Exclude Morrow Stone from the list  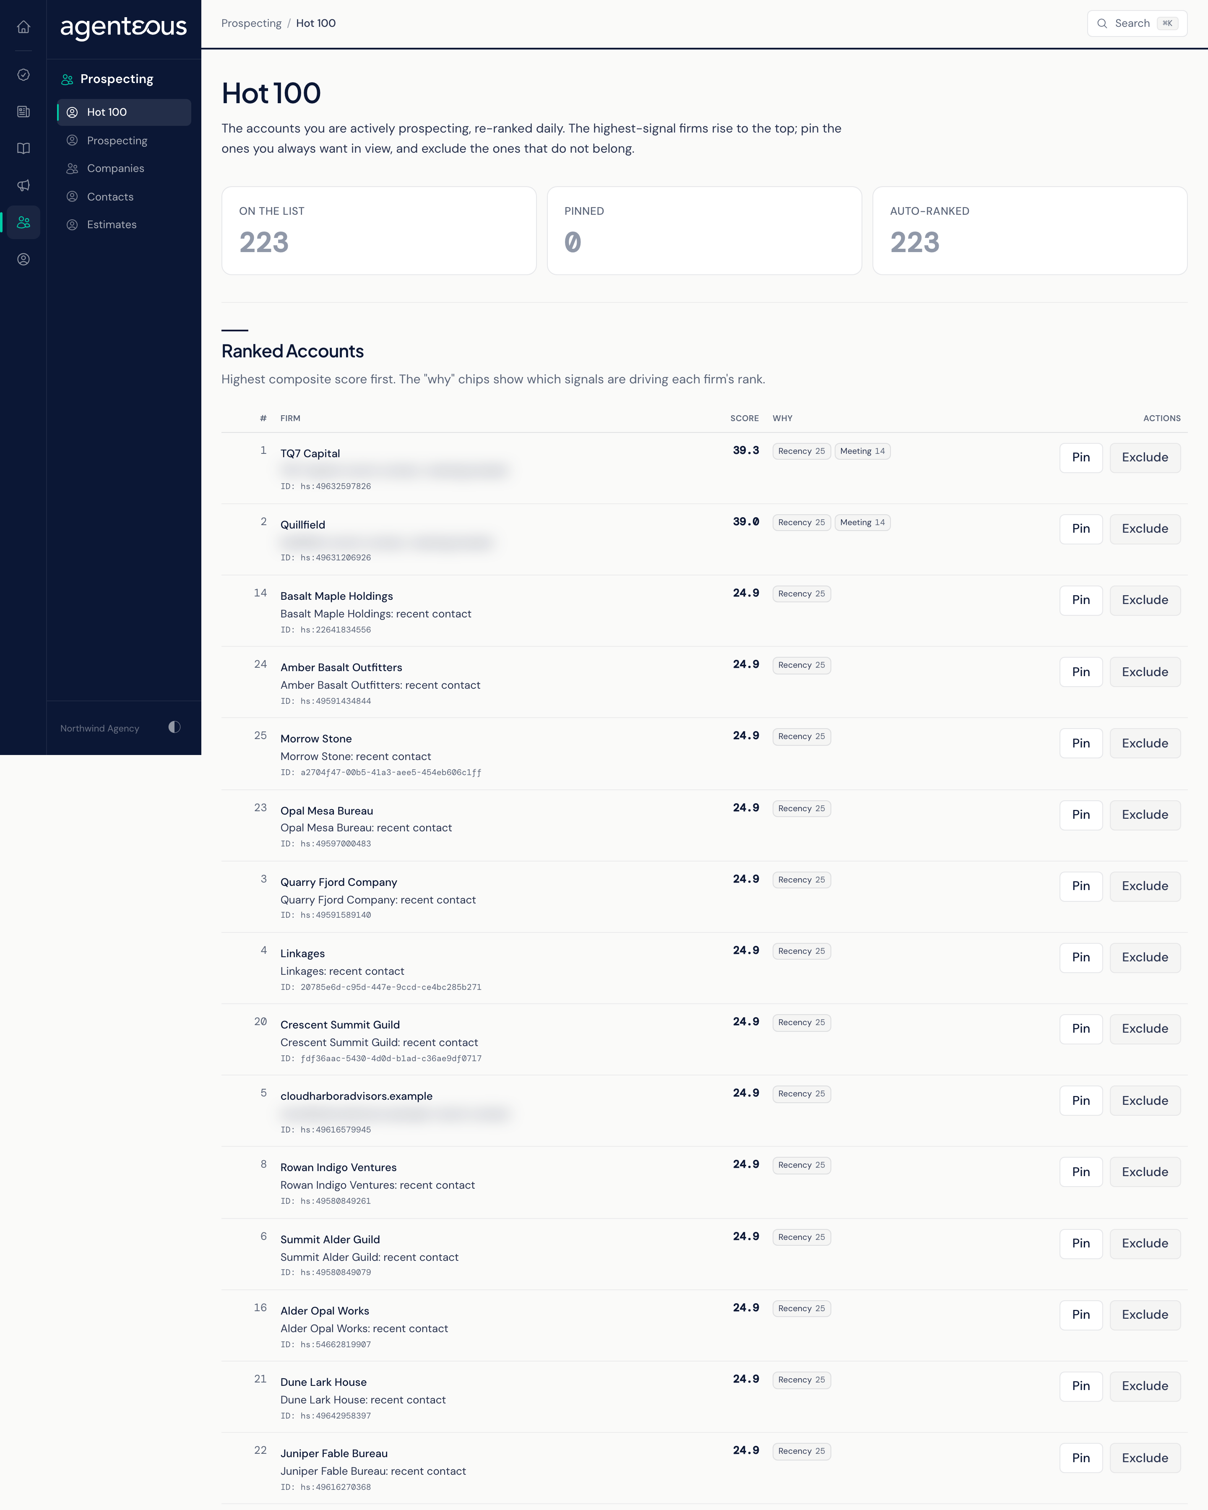[1145, 743]
